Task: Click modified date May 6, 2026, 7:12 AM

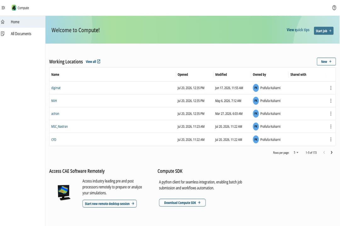Action: pos(228,101)
